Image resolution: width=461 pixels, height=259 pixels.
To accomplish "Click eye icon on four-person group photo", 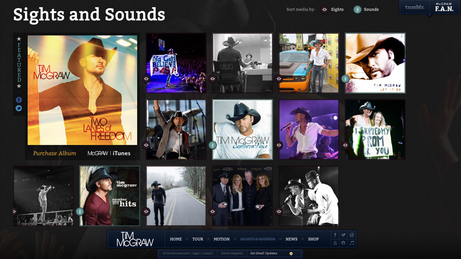I will tap(213, 211).
